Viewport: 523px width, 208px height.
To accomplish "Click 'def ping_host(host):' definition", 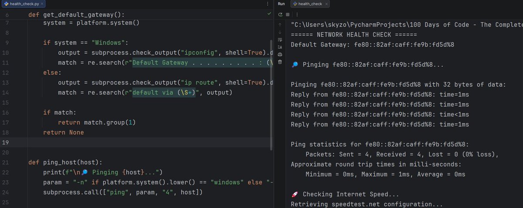I will pos(65,162).
